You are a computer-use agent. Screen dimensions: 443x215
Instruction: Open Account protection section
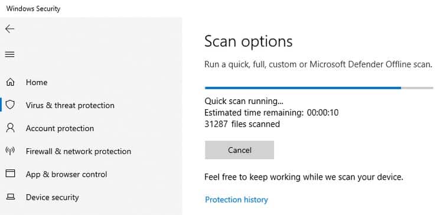click(60, 128)
